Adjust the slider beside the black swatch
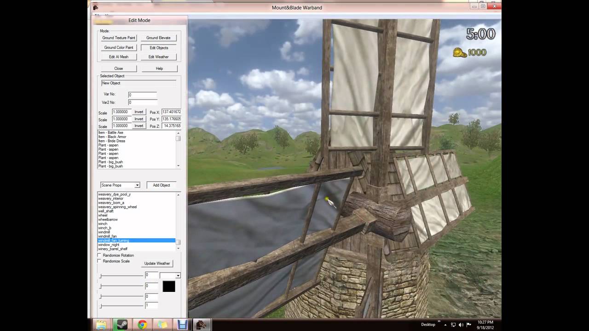Viewport: 589px width, 331px height. 122,286
